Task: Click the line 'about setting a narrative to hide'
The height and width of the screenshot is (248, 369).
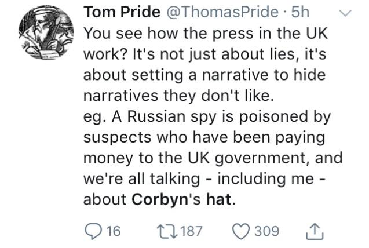Action: click(205, 75)
